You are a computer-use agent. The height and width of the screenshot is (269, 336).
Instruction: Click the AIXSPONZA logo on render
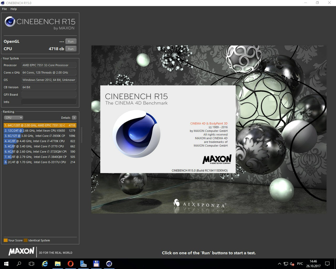[x=200, y=203]
